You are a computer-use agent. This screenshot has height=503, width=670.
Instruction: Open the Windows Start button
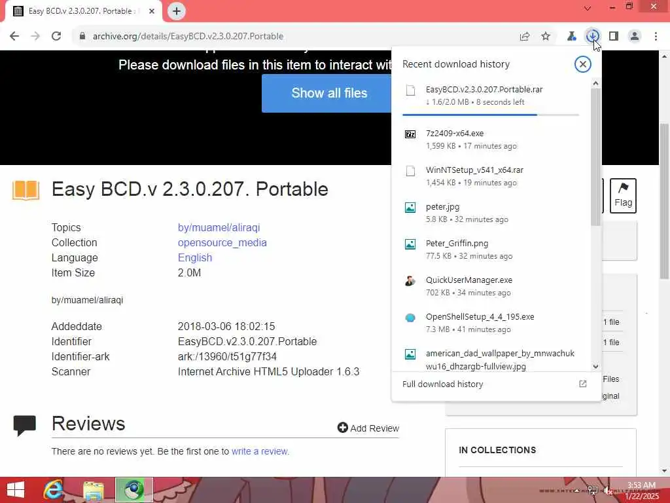click(x=16, y=490)
